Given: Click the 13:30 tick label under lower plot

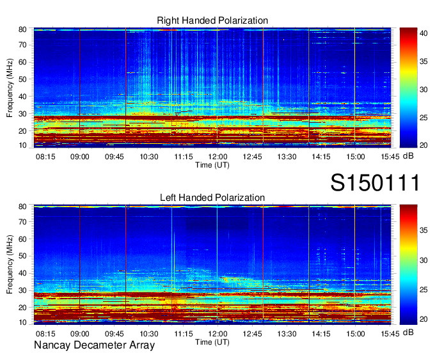Looking at the screenshot, I should point(287,334).
